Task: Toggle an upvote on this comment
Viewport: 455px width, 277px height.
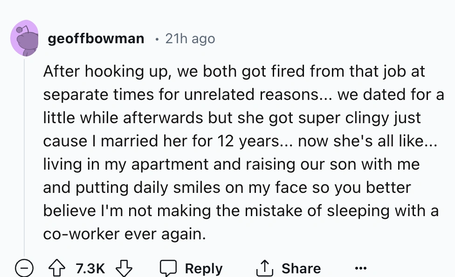Action: (57, 268)
